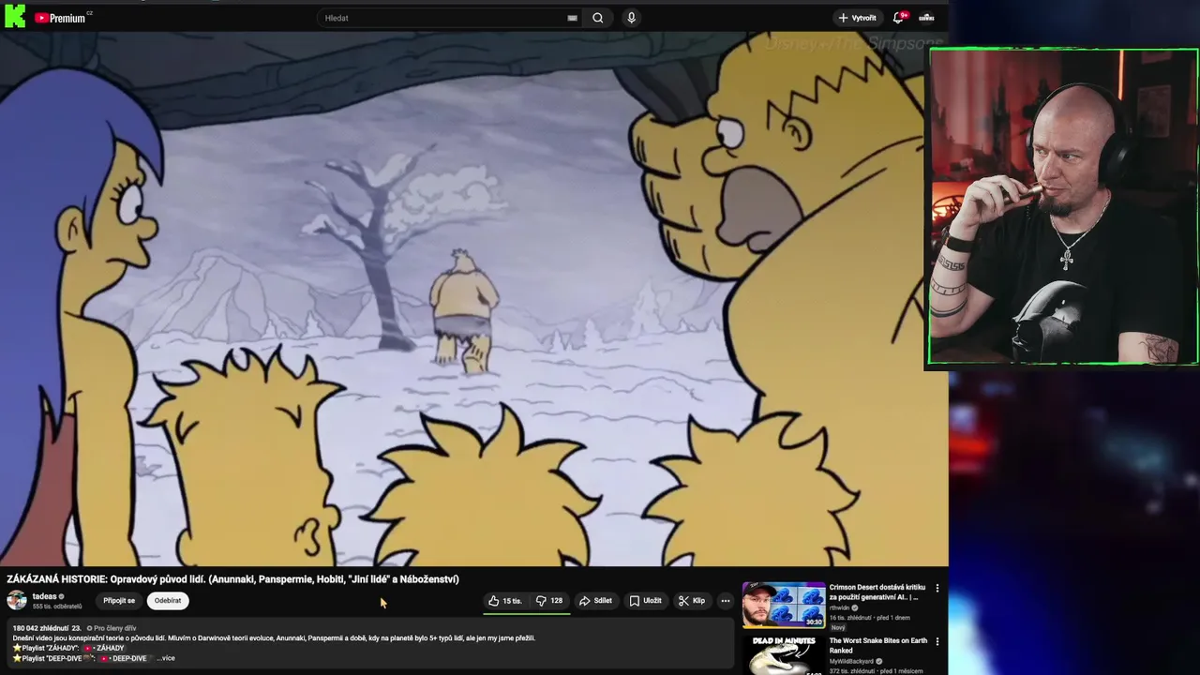This screenshot has width=1200, height=675.
Task: Click the main video player area
Action: (x=473, y=298)
